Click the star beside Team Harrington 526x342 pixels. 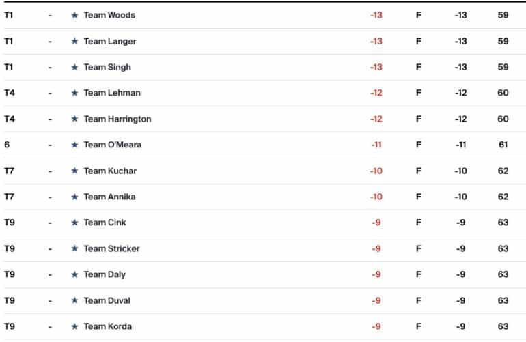click(x=74, y=119)
